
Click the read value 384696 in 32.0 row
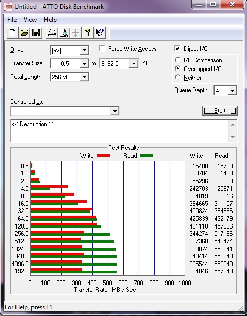223,211
